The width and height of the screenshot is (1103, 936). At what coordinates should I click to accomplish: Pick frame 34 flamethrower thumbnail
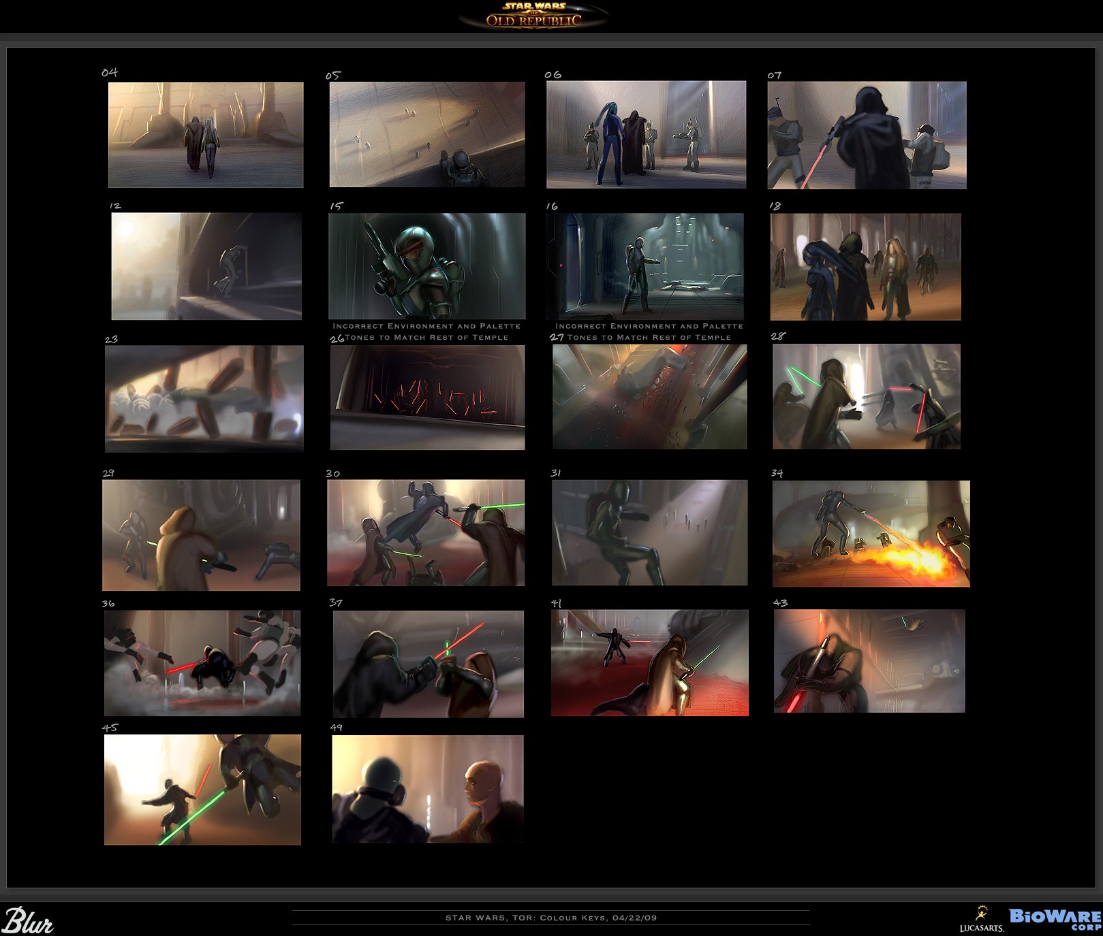pos(871,534)
